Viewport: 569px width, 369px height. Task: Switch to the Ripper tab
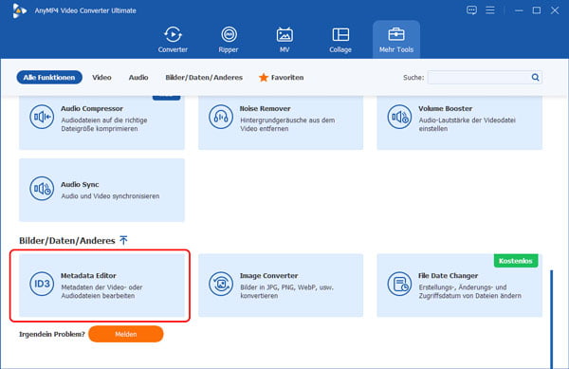229,40
